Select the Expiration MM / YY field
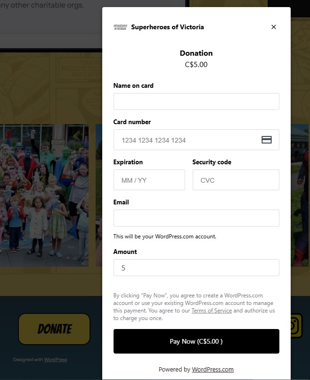Viewport: 310px width, 380px height. tap(149, 180)
